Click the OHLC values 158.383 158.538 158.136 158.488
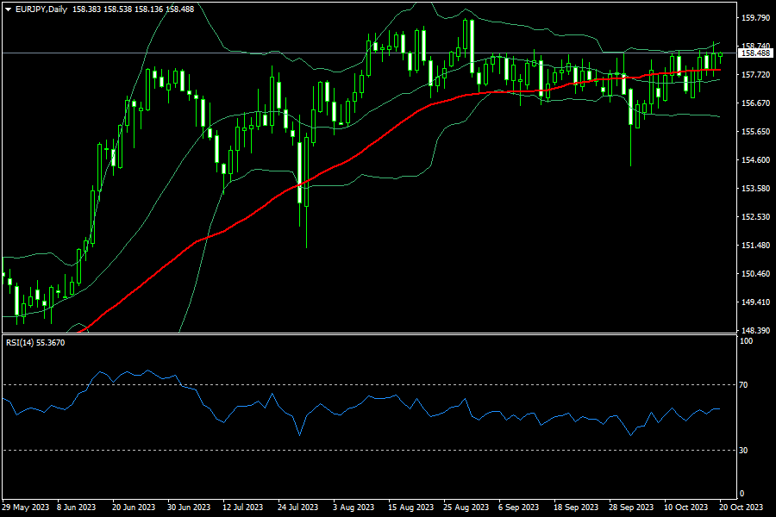The image size is (776, 517). (133, 9)
